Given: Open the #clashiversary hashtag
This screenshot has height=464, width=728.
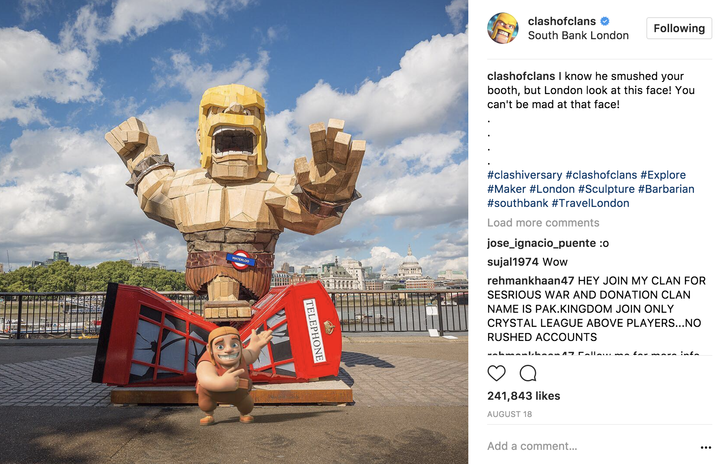Looking at the screenshot, I should (x=524, y=175).
